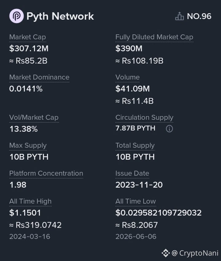The width and height of the screenshot is (221, 261).
Task: Select the Market Cap label
Action: click(x=28, y=37)
